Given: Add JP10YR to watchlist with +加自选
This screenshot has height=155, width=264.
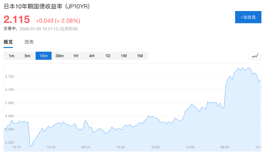Looking at the screenshot, I should (x=248, y=17).
